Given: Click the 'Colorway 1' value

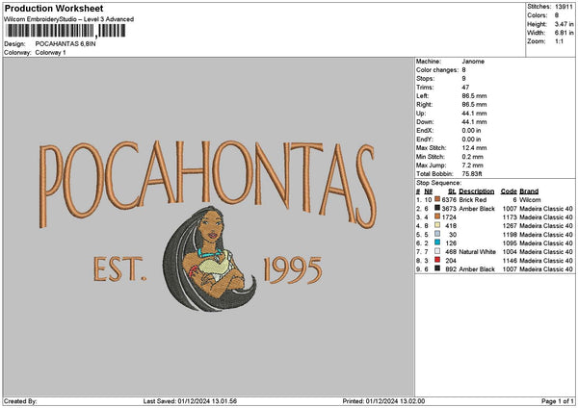Looking at the screenshot, I should (x=50, y=53).
